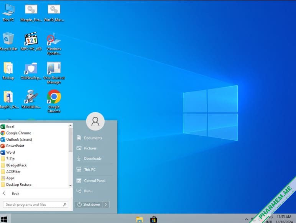Expand the Shut down options arrow
Viewport: 296px width, 223px height.
106,205
